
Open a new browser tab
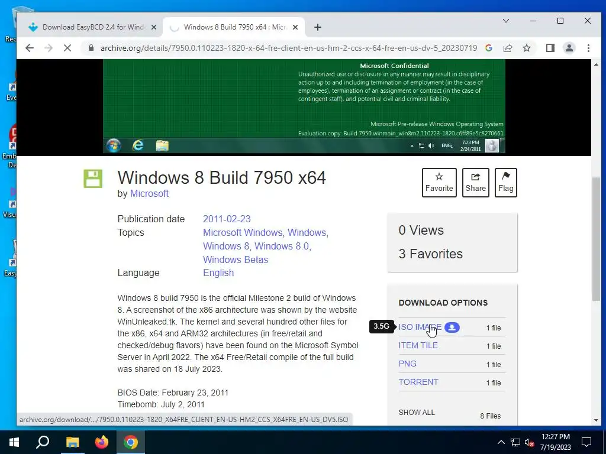pyautogui.click(x=318, y=27)
